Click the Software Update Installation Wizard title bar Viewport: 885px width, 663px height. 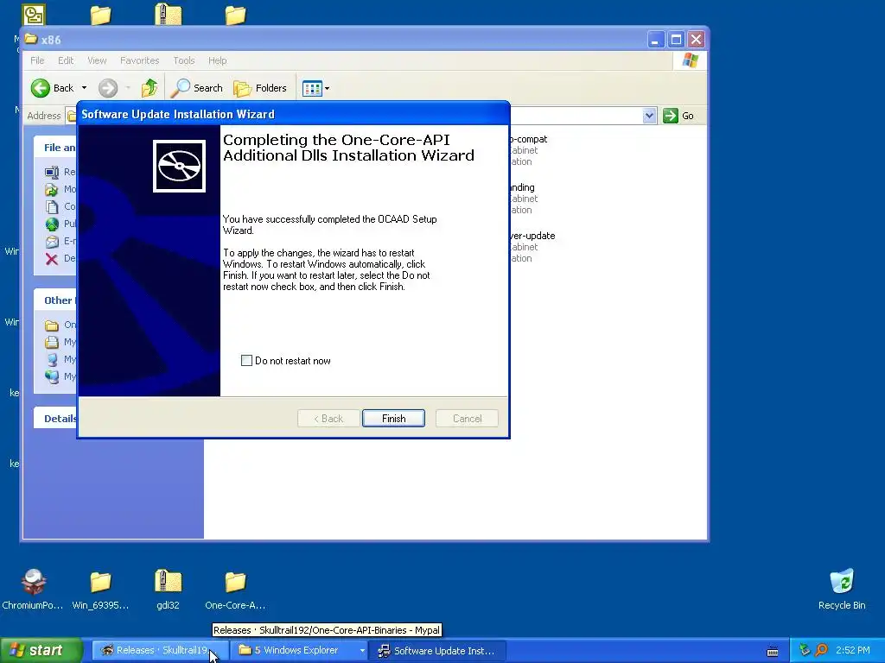click(293, 115)
